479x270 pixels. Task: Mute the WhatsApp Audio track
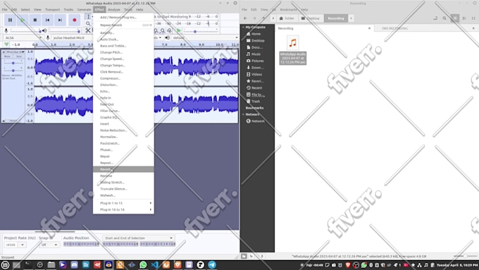(7, 56)
